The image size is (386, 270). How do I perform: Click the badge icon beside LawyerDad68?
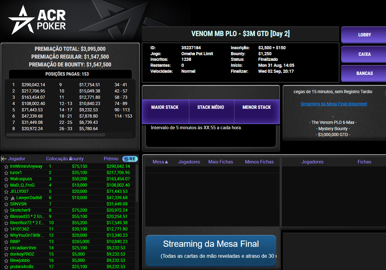point(13,198)
